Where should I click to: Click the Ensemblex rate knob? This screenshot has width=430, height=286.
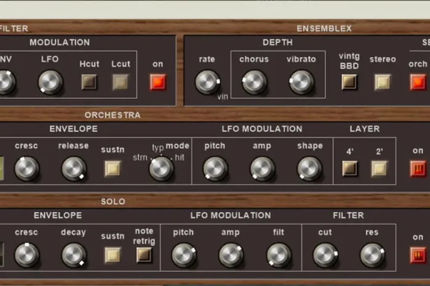[x=207, y=82]
